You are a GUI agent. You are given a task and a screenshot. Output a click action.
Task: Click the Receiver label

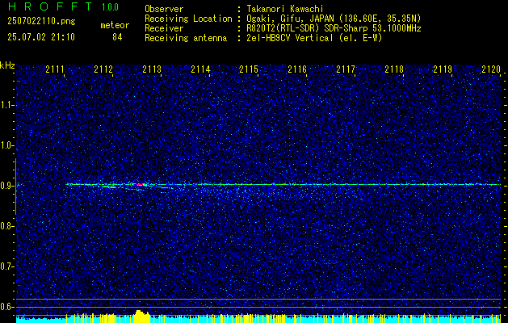point(164,28)
